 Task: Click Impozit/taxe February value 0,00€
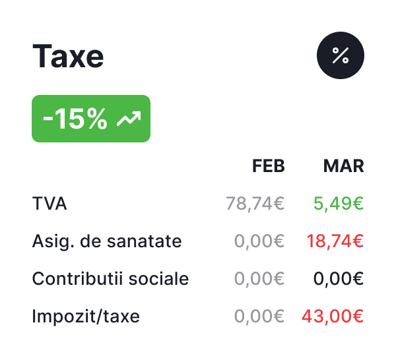pyautogui.click(x=259, y=316)
